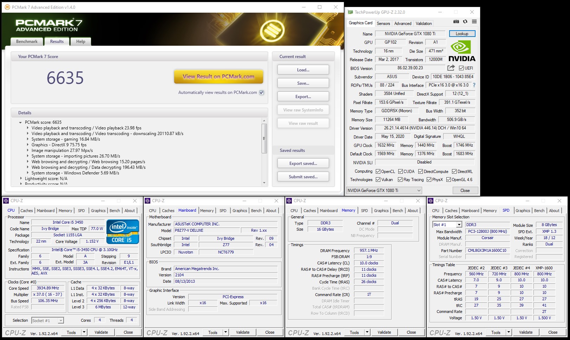The width and height of the screenshot is (570, 340).
Task: Open the Validation tab in GPU-Z
Action: click(424, 24)
